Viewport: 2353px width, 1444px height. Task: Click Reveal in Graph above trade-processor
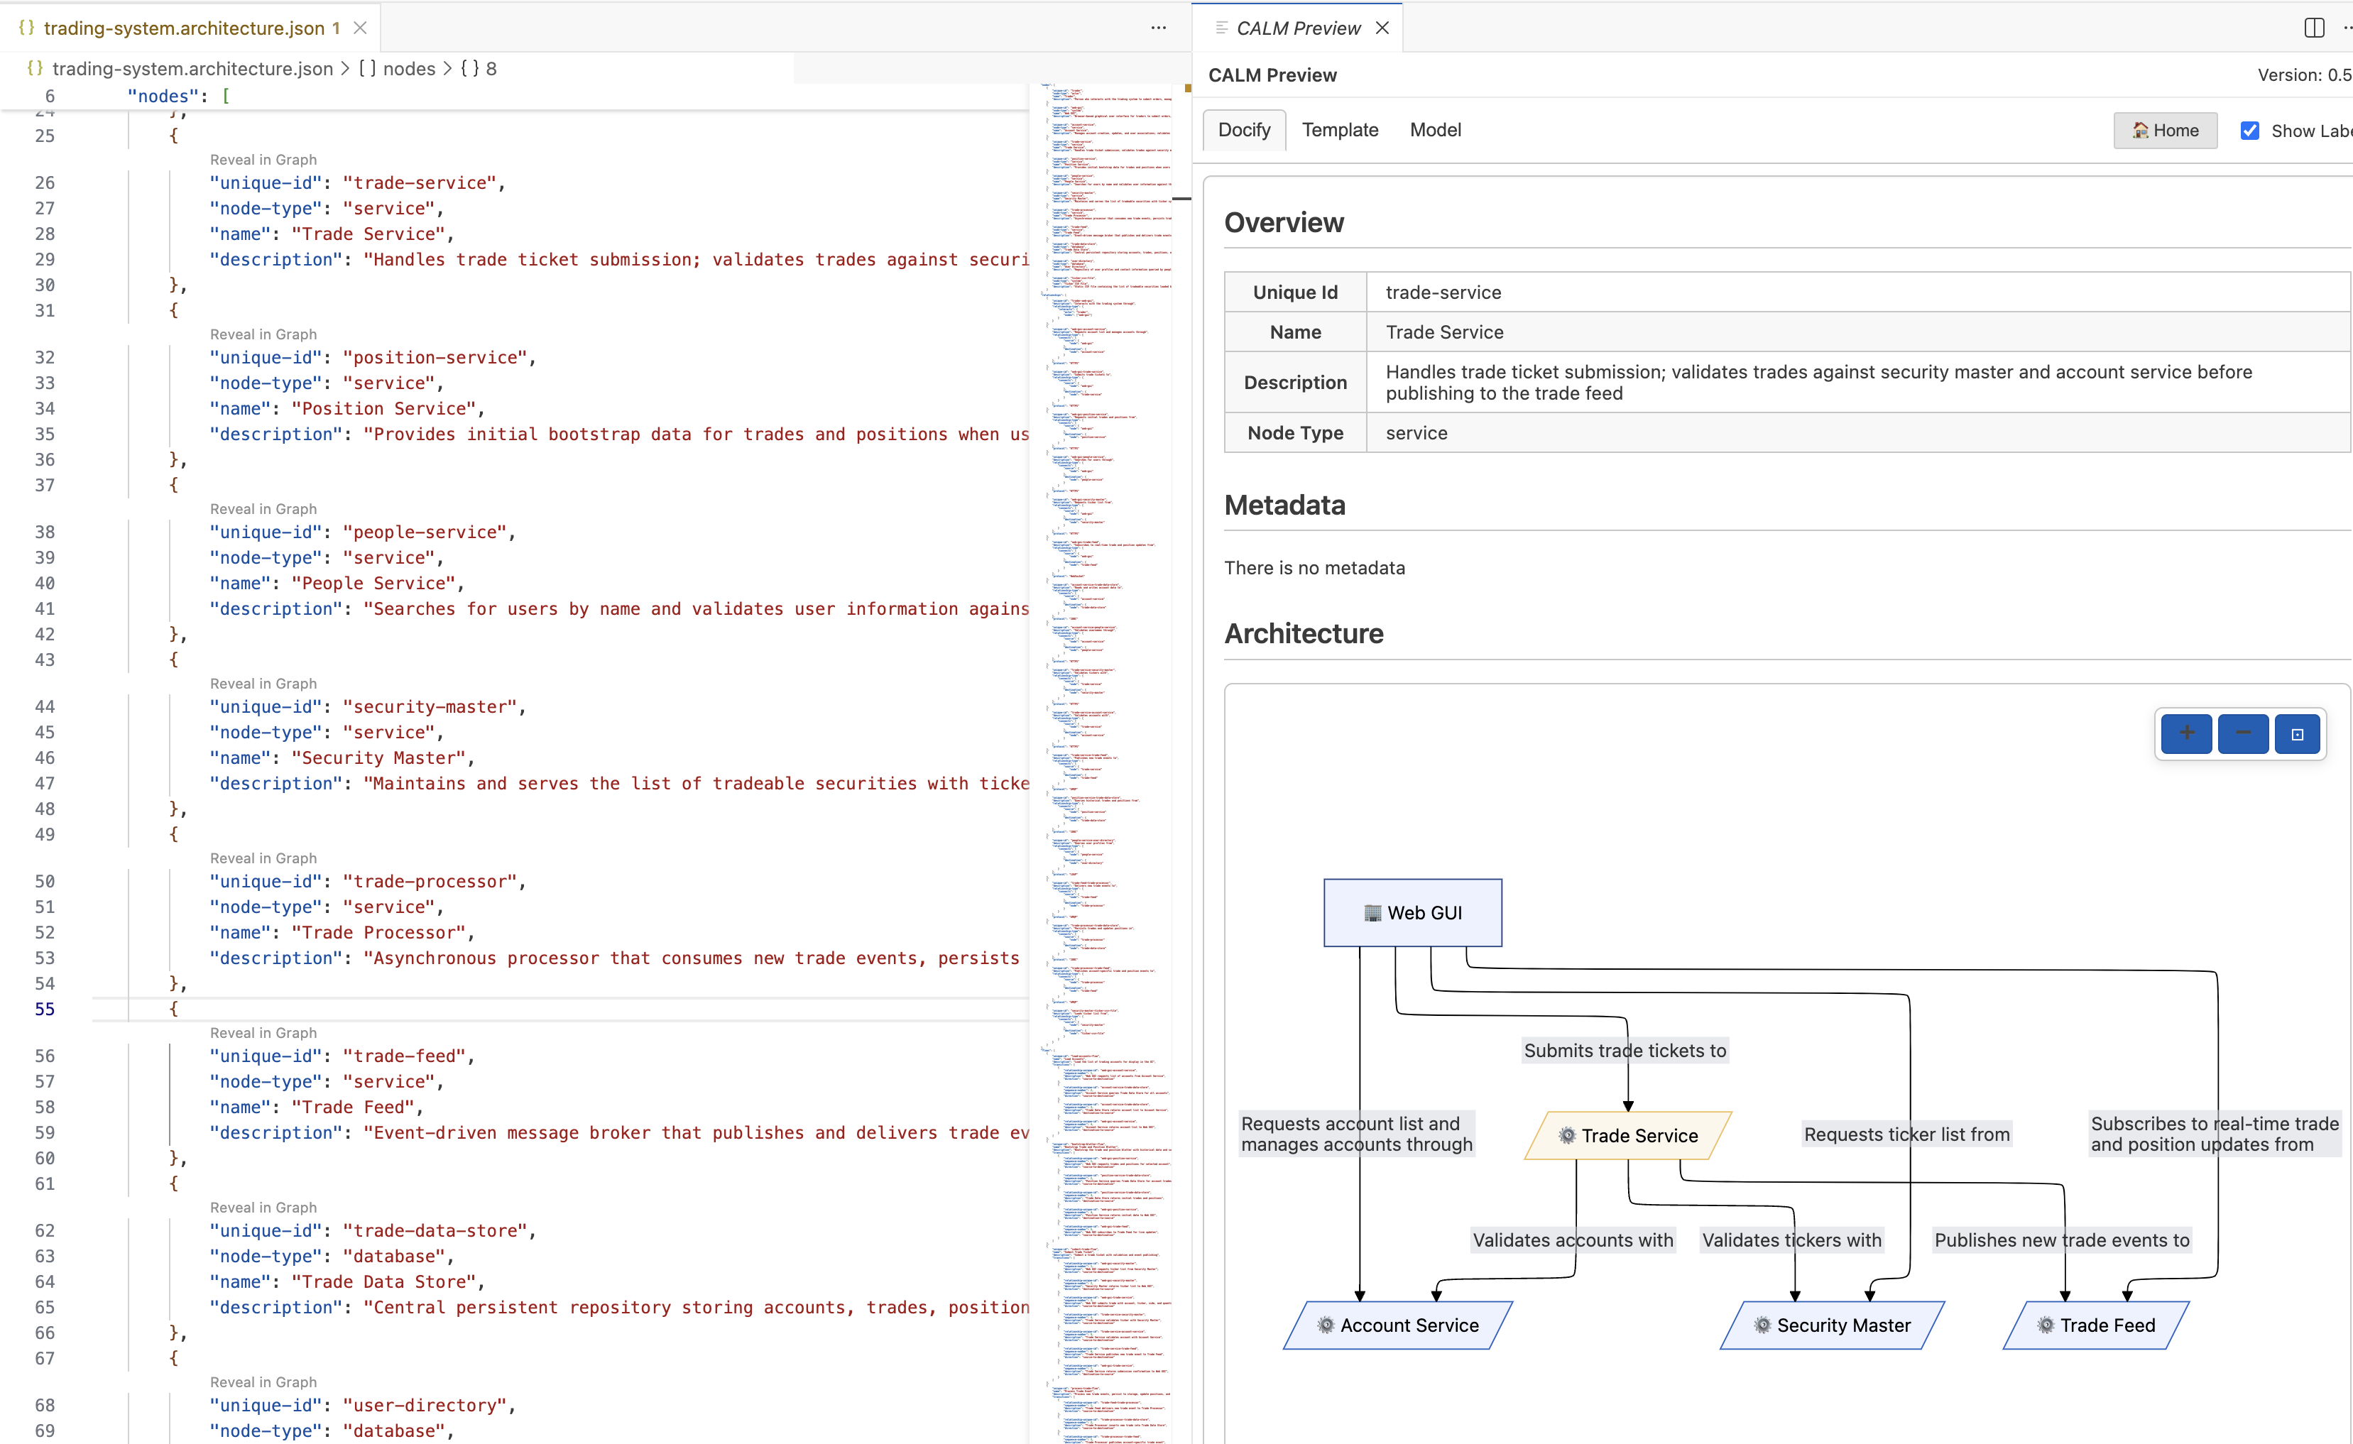pos(263,858)
